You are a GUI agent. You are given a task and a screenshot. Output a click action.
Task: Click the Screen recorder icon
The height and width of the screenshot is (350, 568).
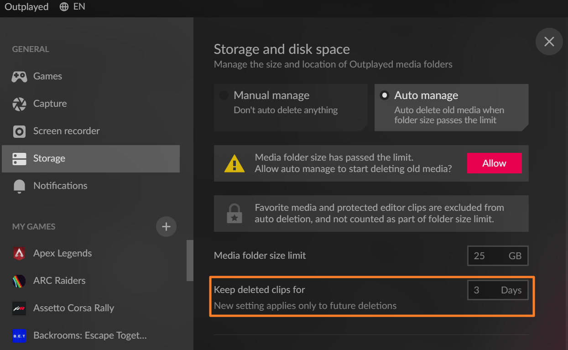tap(19, 131)
